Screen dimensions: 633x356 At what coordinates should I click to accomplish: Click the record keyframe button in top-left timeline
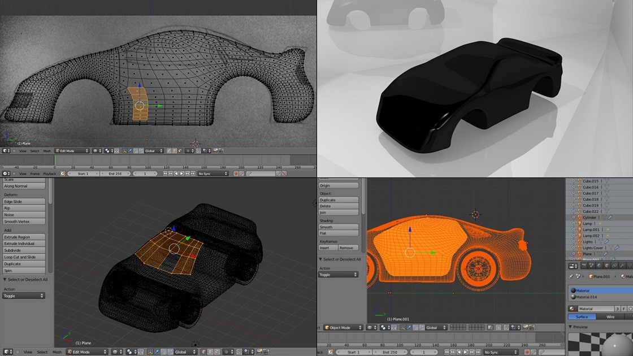click(x=236, y=173)
